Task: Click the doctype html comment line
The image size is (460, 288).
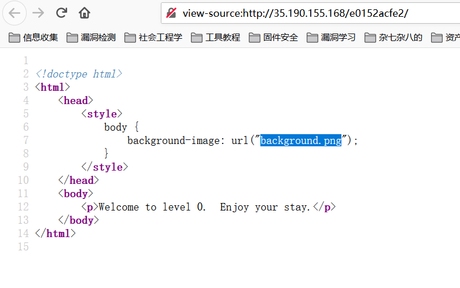Action: point(79,74)
